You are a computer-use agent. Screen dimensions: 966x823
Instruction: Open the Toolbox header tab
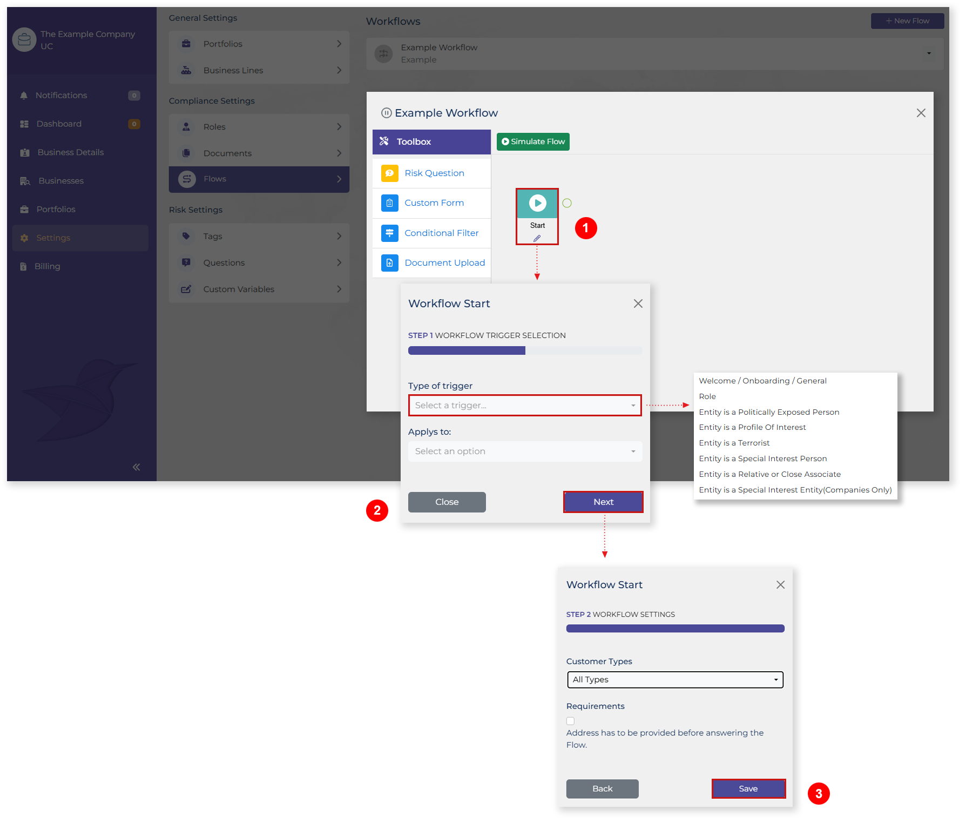[431, 142]
